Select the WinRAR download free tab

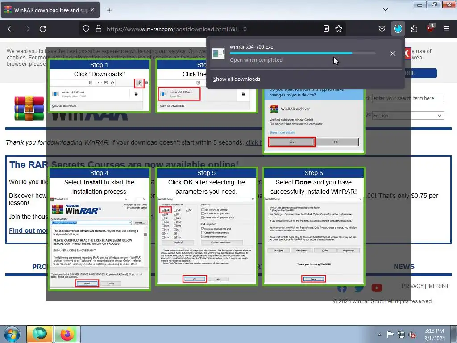coord(50,10)
